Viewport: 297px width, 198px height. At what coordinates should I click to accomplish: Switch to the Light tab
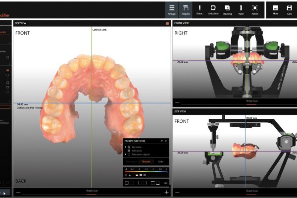(x=160, y=161)
